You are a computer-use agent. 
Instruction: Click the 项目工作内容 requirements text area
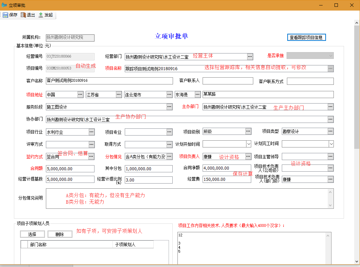tap(254, 248)
